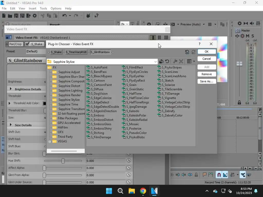The width and height of the screenshot is (263, 197).
Task: Open Preview (Auto) quality dropdown
Action: [x=204, y=24]
